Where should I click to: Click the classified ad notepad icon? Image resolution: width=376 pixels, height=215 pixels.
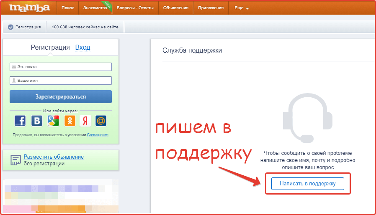pos(15,160)
